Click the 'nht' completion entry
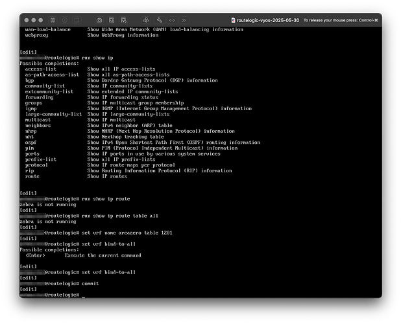 29,137
